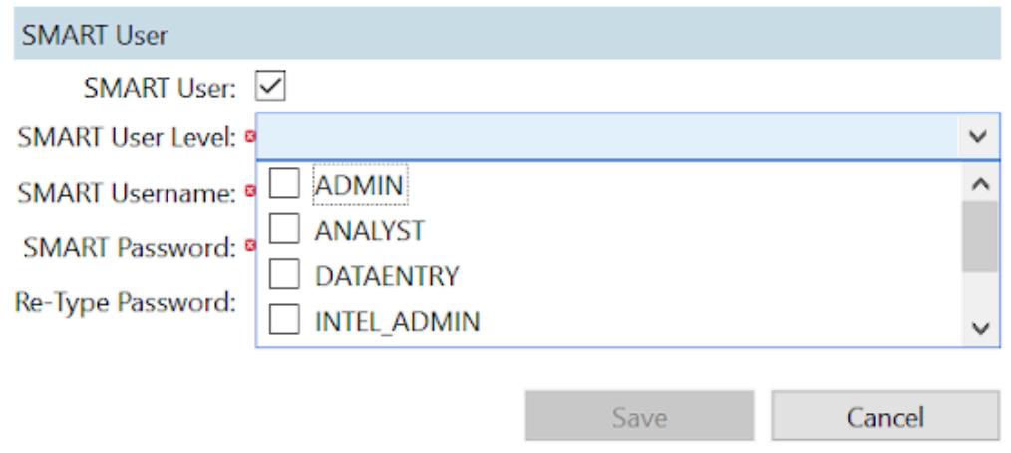1011x453 pixels.
Task: Click the Cancel button
Action: pos(884,416)
